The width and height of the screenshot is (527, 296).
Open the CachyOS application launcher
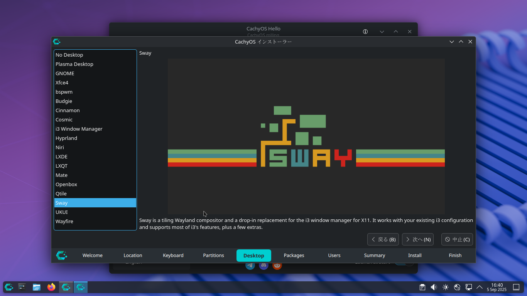click(x=9, y=287)
